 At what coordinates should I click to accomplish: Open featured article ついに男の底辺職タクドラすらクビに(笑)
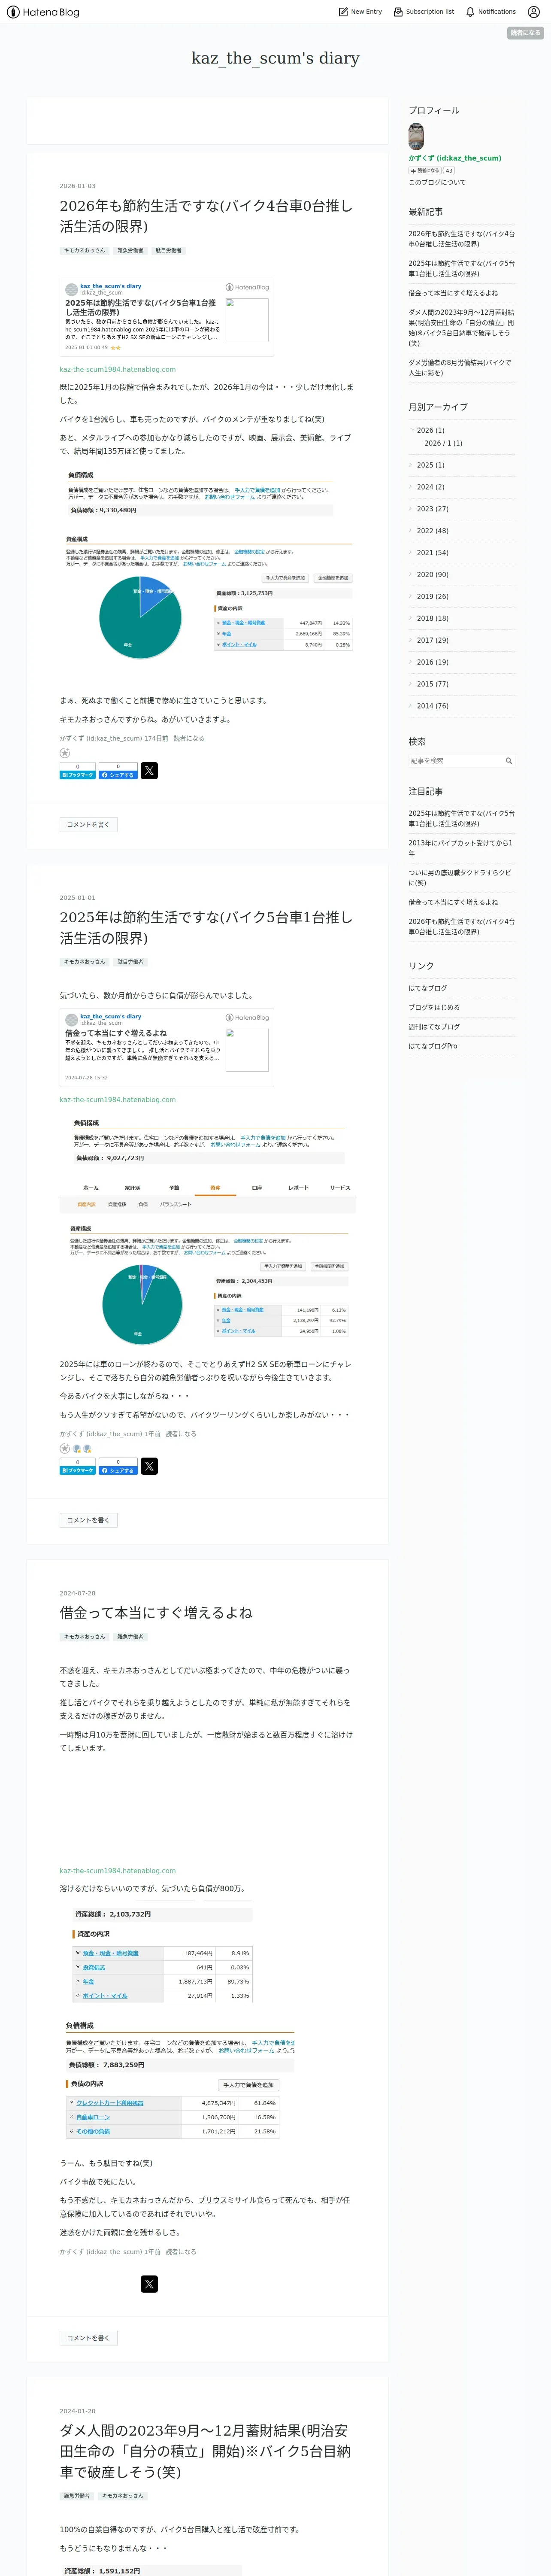[460, 878]
